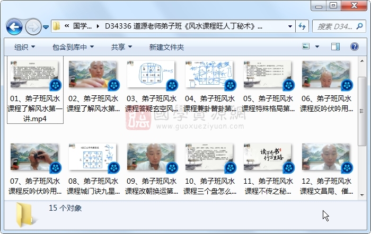Select video thumbnail 06 反吟伏吟用
Screen dimensions: 371x234
click(x=326, y=75)
